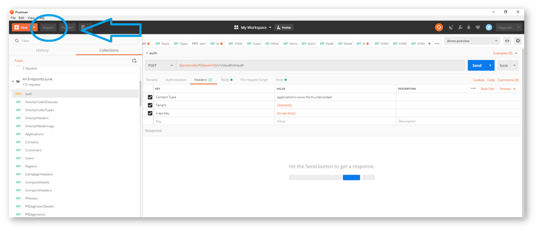Image resolution: width=538 pixels, height=231 pixels.
Task: Click the blue Send button
Action: pos(477,65)
